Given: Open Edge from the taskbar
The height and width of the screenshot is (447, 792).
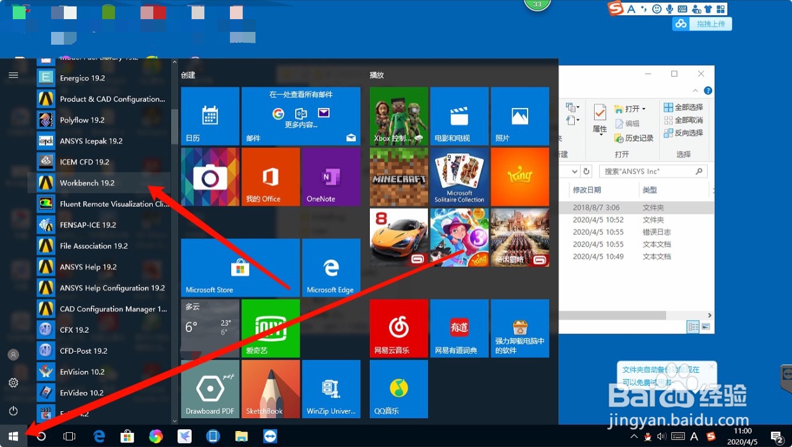Looking at the screenshot, I should tap(99, 436).
